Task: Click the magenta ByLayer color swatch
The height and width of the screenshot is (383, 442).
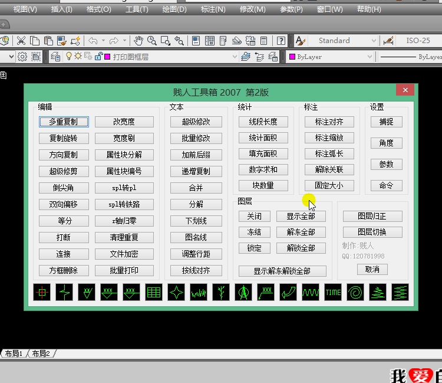Action: pos(292,57)
